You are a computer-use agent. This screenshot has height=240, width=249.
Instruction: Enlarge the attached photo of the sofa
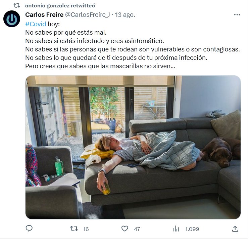coord(133,147)
